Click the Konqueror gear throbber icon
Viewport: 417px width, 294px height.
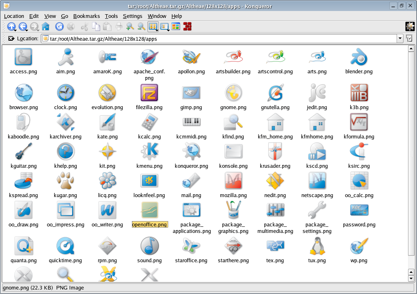tap(410, 26)
